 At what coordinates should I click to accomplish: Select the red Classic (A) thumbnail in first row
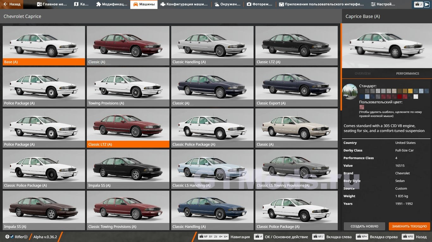[x=128, y=45]
